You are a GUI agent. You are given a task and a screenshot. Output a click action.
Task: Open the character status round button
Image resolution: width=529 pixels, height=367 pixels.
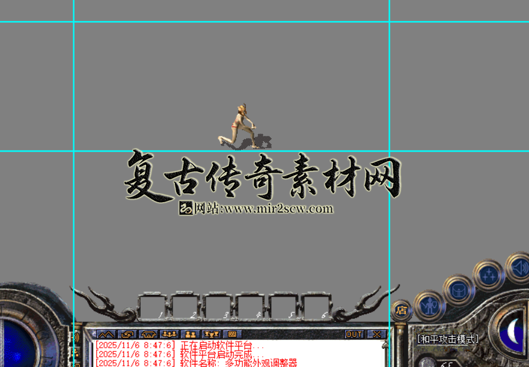coord(429,305)
